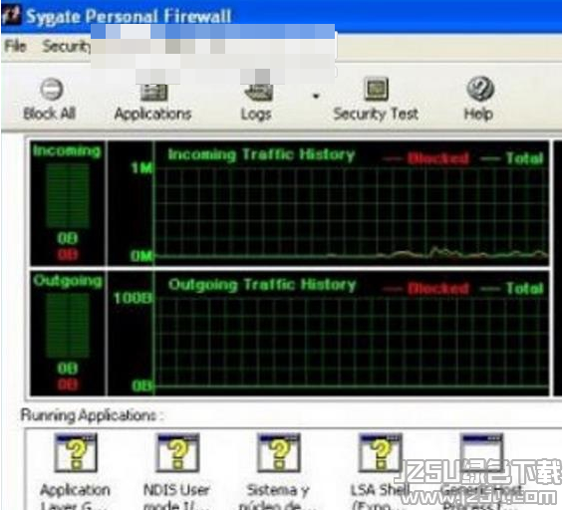Expand the Logs dropdown arrow

[x=316, y=96]
